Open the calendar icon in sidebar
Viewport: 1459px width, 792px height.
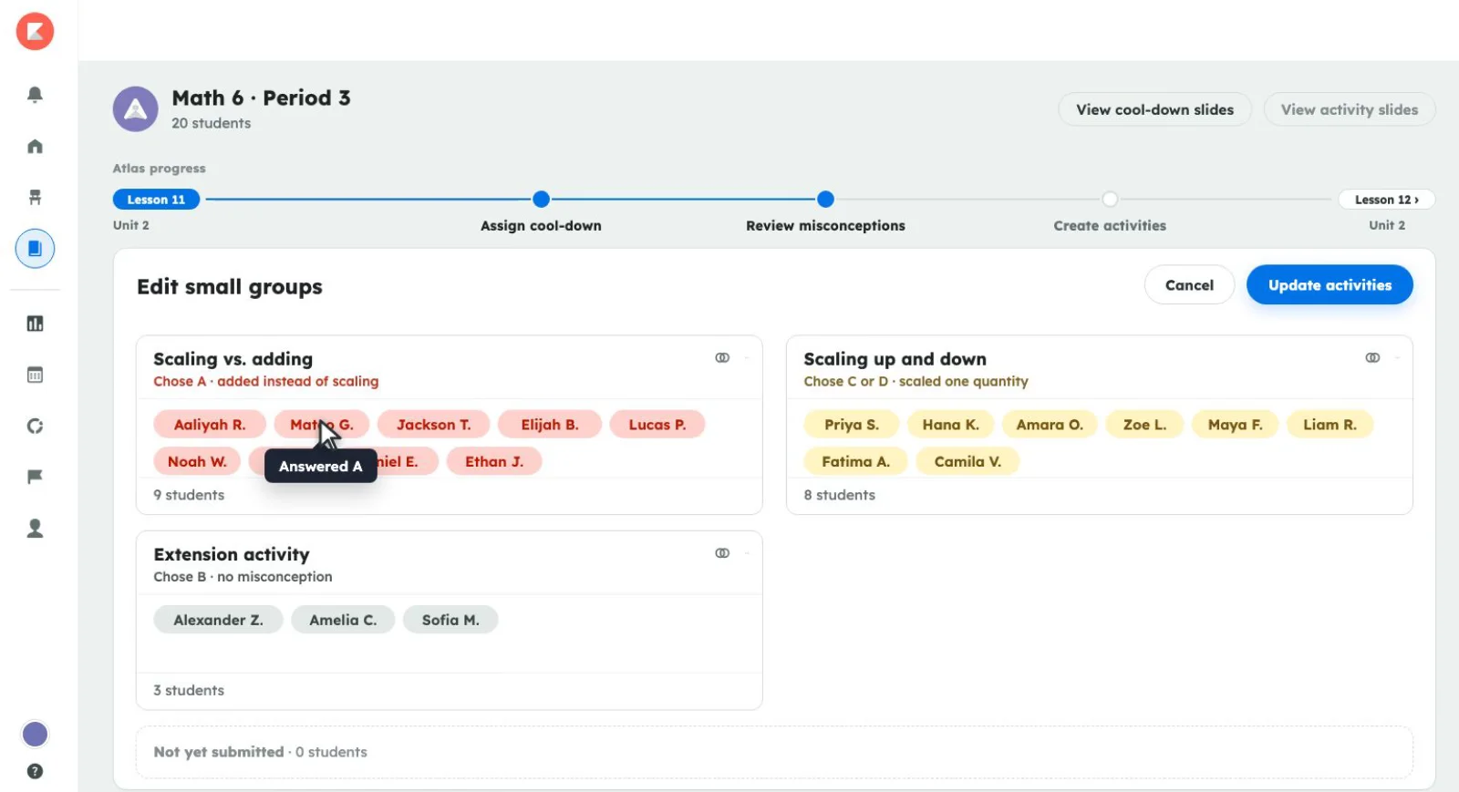coord(35,375)
